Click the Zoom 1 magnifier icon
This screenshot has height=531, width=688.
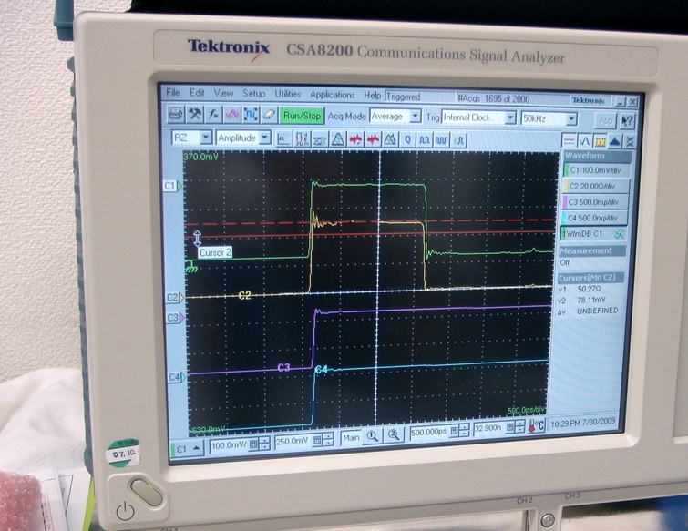[373, 436]
